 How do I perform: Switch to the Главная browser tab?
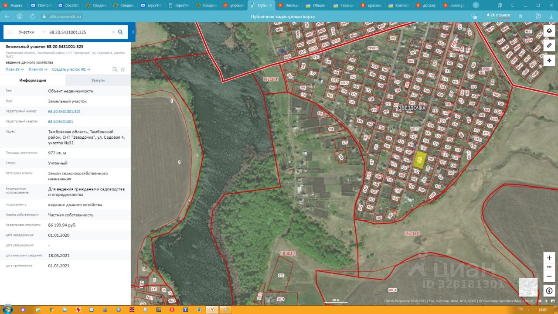point(344,5)
